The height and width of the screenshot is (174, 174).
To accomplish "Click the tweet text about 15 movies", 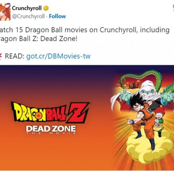I will [x=84, y=34].
